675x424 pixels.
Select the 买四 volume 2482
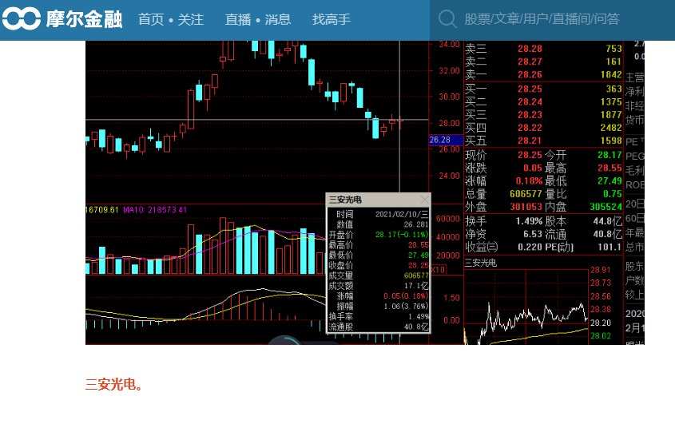pyautogui.click(x=611, y=128)
